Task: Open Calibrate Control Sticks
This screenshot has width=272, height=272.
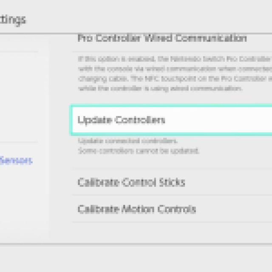Action: [x=131, y=183]
